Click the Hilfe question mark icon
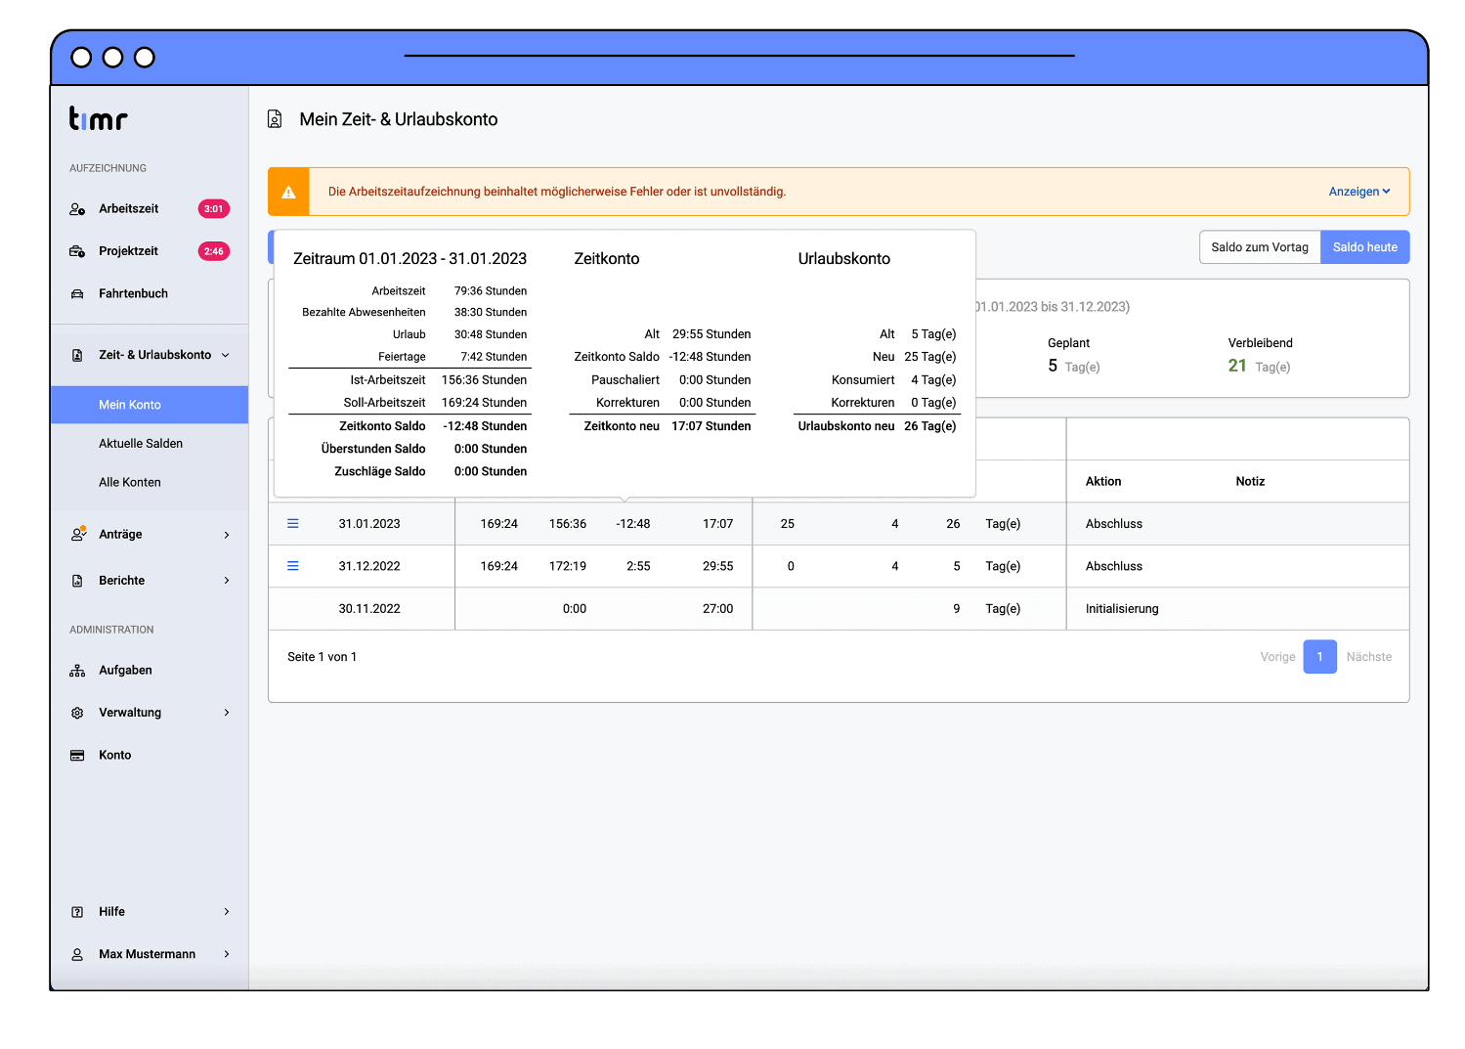This screenshot has width=1465, height=1049. tap(77, 912)
